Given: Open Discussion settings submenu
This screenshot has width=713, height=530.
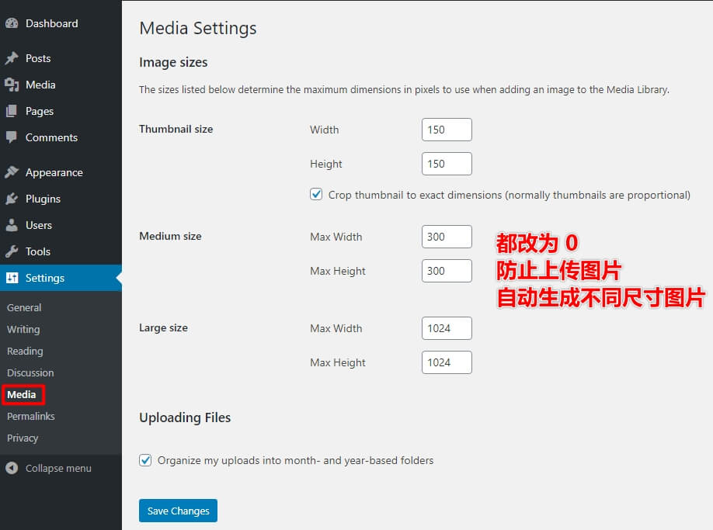Looking at the screenshot, I should [x=30, y=372].
